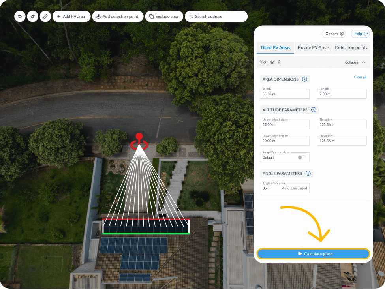385x289 pixels.
Task: Click the Clear all link
Action: coord(360,77)
